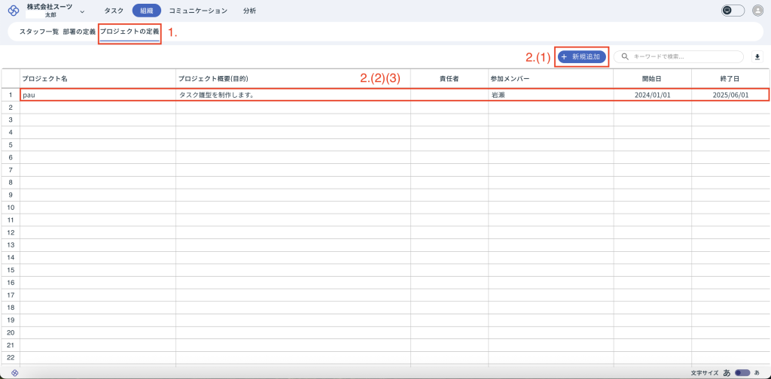Expand the 株式会社スーツ company dropdown chevron
The image size is (771, 379).
(81, 11)
